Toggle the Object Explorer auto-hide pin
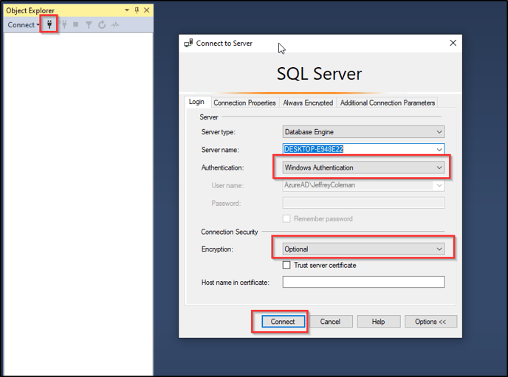 tap(137, 10)
